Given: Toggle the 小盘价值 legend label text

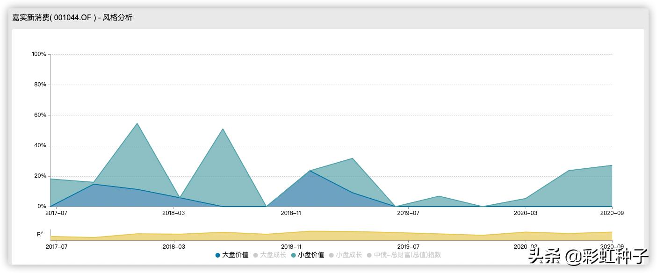Looking at the screenshot, I should coord(311,255).
